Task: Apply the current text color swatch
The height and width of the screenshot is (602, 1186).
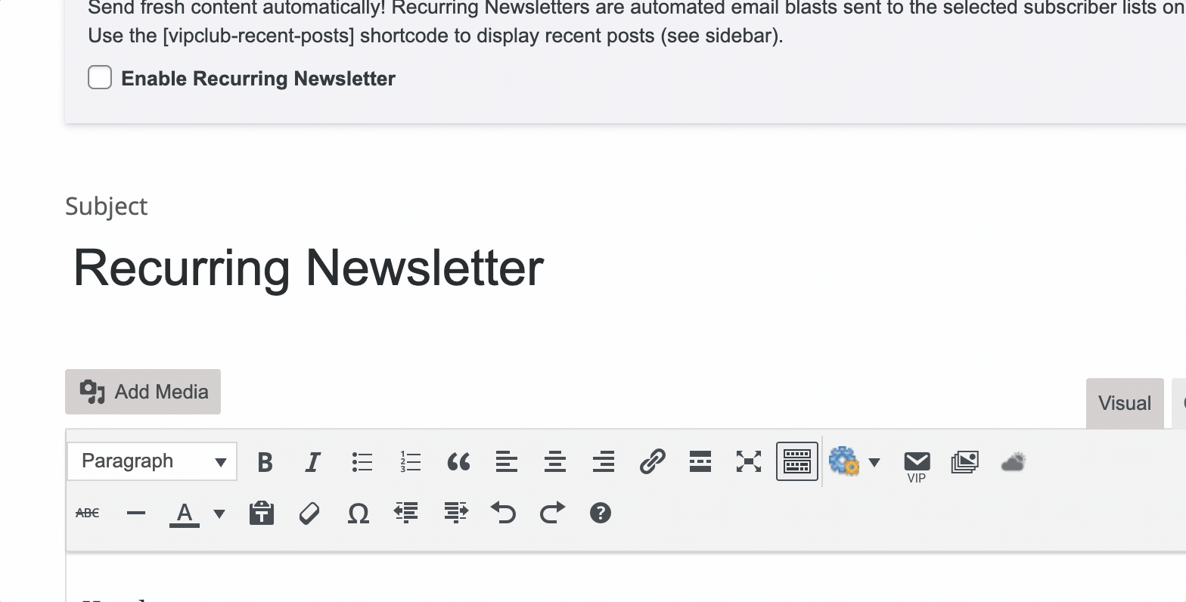Action: [x=184, y=514]
